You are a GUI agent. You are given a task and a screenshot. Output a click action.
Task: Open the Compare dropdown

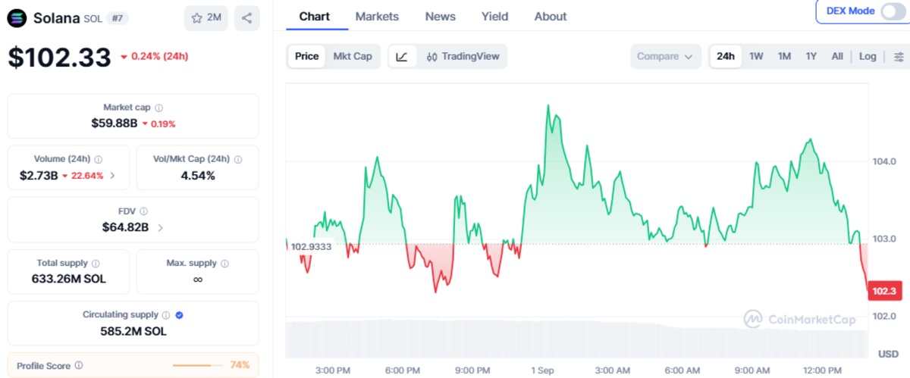665,56
